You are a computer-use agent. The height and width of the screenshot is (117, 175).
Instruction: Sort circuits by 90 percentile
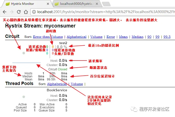pos(149,37)
